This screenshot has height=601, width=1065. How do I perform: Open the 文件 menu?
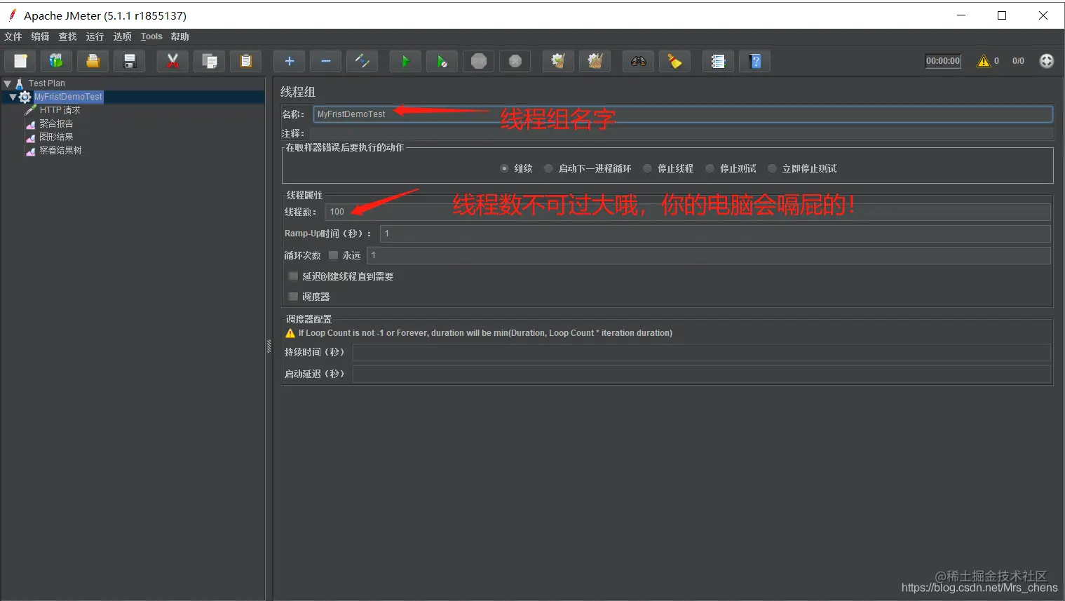[13, 36]
